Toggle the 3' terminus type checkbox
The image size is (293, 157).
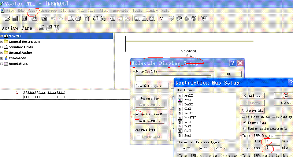(x=201, y=148)
